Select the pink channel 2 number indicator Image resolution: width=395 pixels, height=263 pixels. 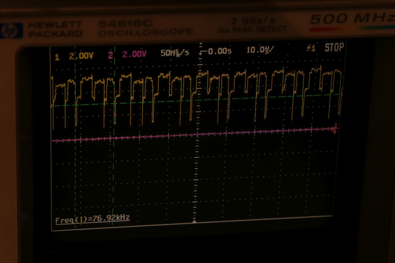coord(110,55)
